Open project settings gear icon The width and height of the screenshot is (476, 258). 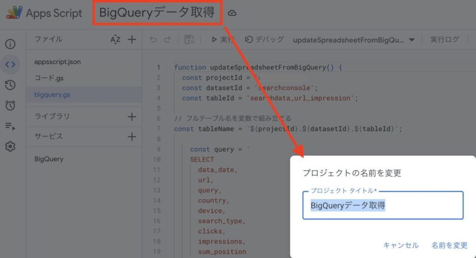pyautogui.click(x=10, y=147)
